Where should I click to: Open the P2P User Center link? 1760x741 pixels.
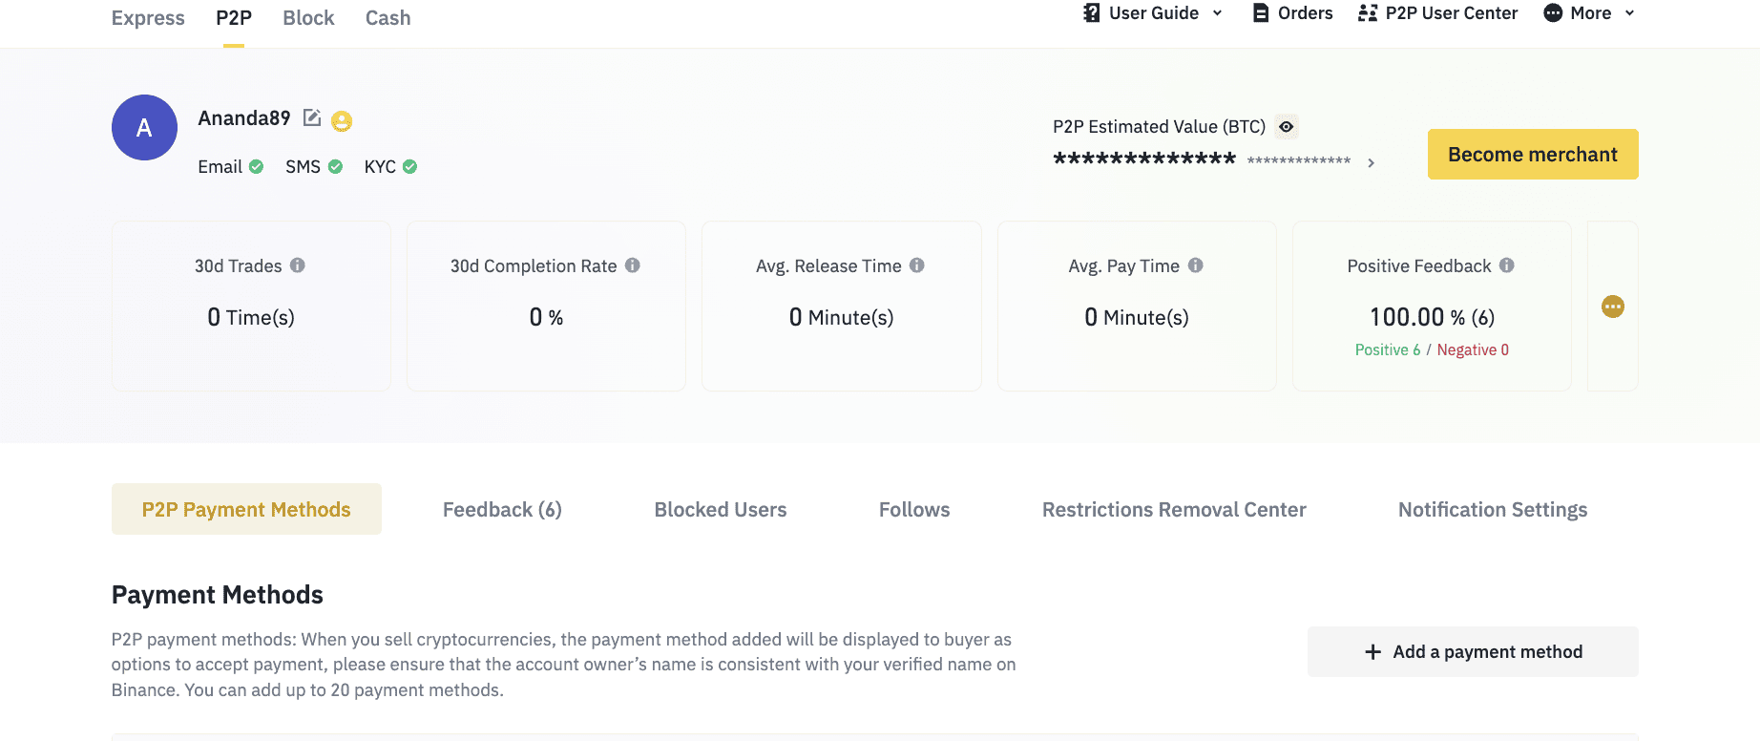pyautogui.click(x=1438, y=13)
